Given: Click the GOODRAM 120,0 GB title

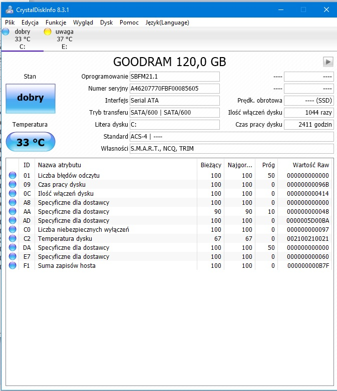Looking at the screenshot, I should (x=170, y=62).
